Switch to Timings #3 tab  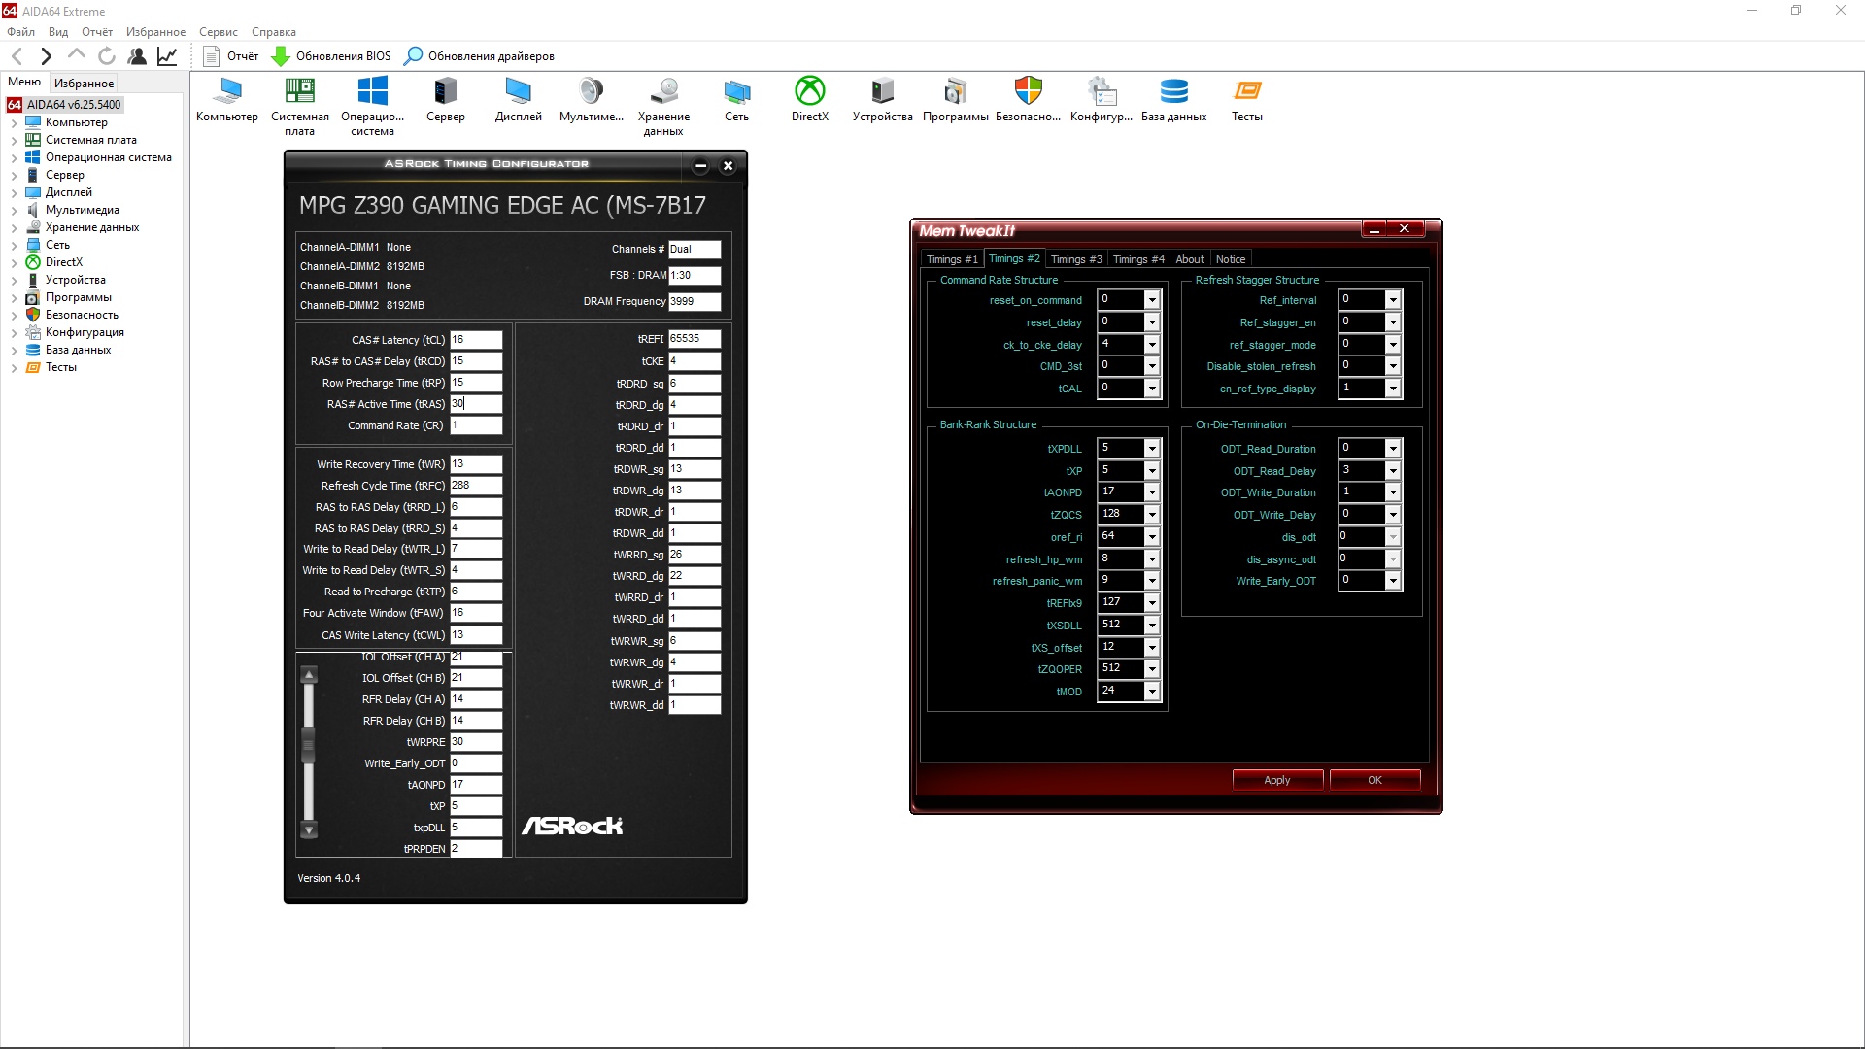(x=1076, y=259)
